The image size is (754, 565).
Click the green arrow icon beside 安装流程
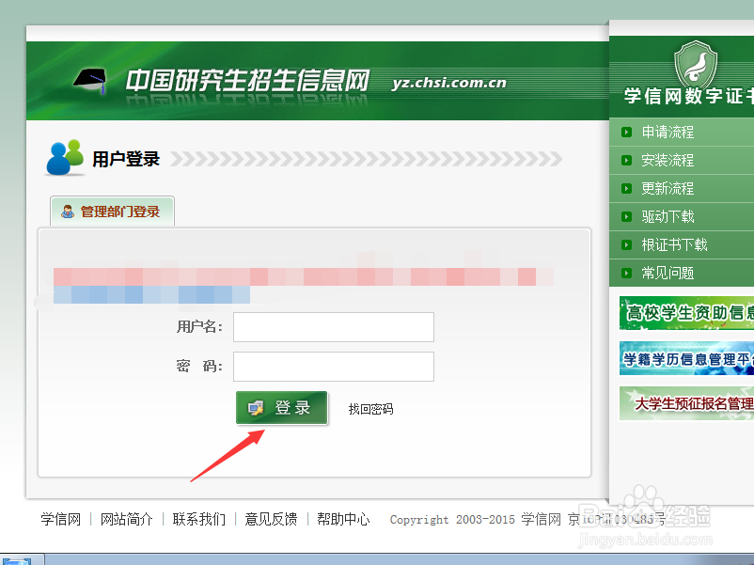click(626, 160)
